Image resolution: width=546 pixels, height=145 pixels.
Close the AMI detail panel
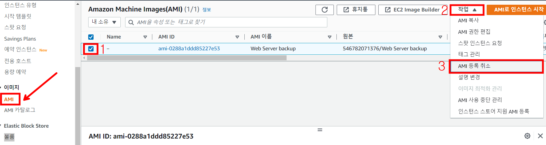[540, 136]
